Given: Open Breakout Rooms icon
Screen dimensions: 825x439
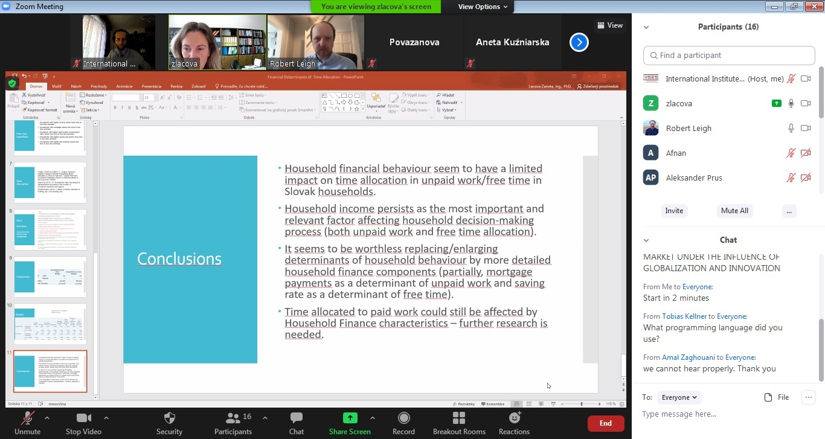Looking at the screenshot, I should (459, 418).
